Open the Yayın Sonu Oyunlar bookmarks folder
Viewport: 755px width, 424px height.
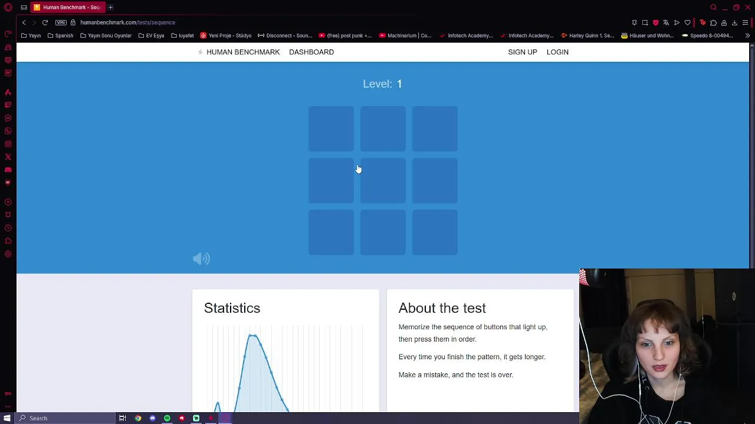pyautogui.click(x=106, y=36)
